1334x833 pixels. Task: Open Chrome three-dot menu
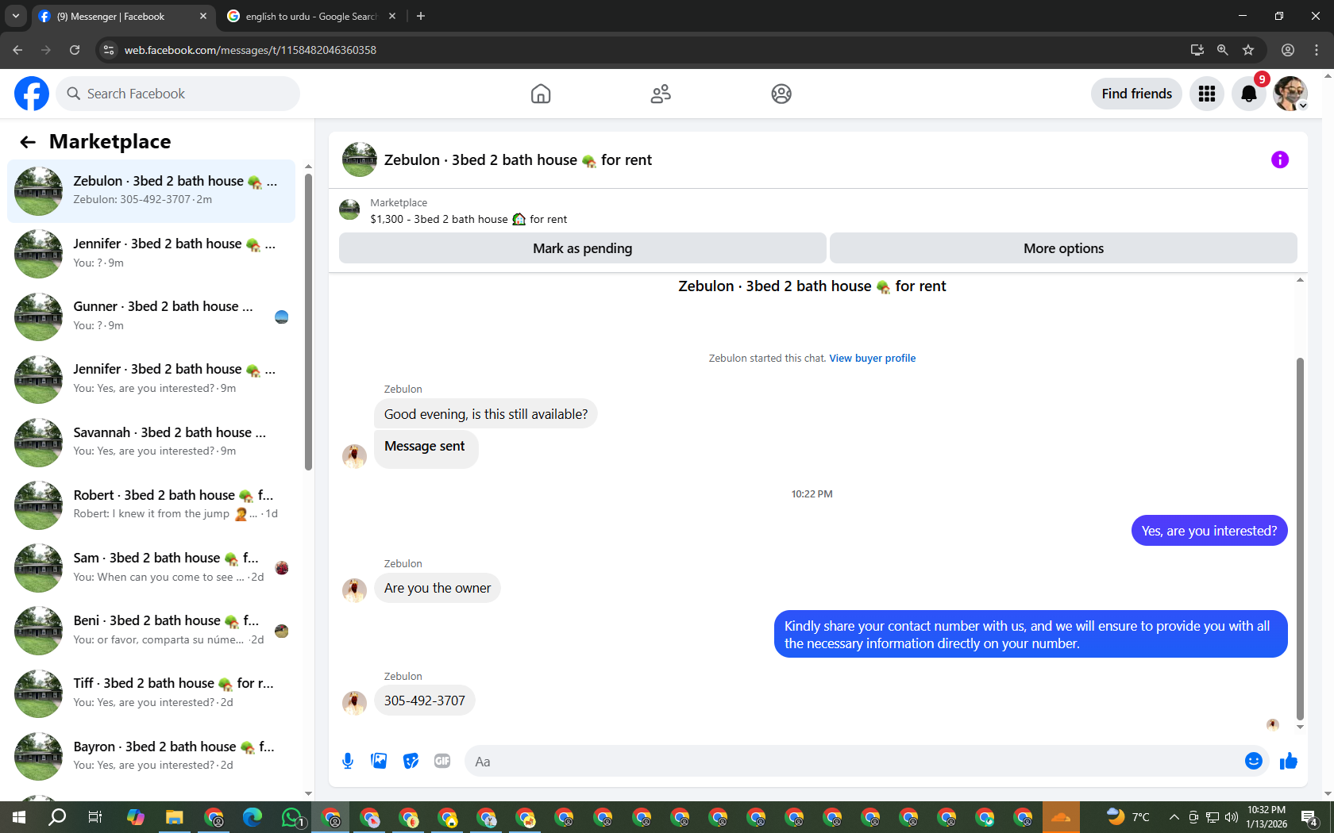[1317, 50]
